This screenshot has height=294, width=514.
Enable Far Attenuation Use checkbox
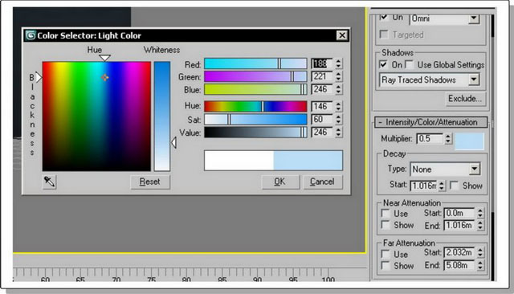[x=385, y=254]
